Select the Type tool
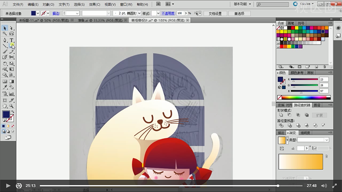342x192 pixels. click(x=12, y=40)
